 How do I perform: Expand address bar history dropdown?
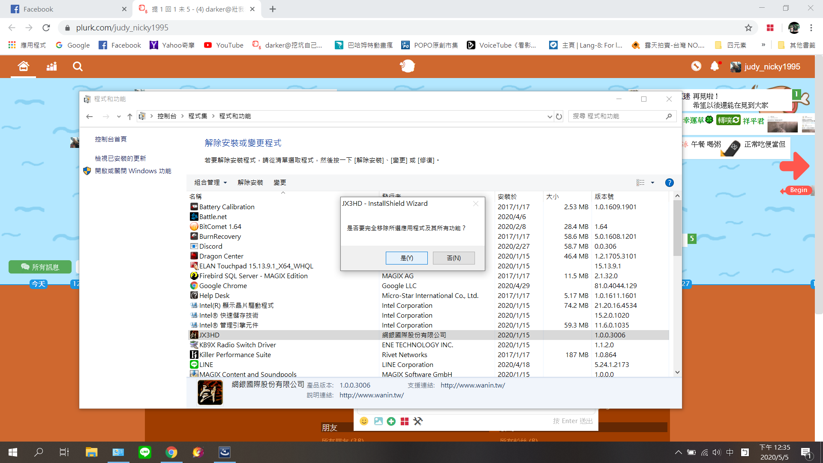550,117
